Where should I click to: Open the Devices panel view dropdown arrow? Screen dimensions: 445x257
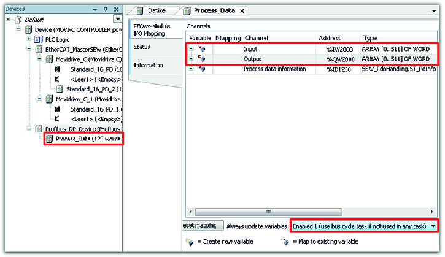[118, 19]
